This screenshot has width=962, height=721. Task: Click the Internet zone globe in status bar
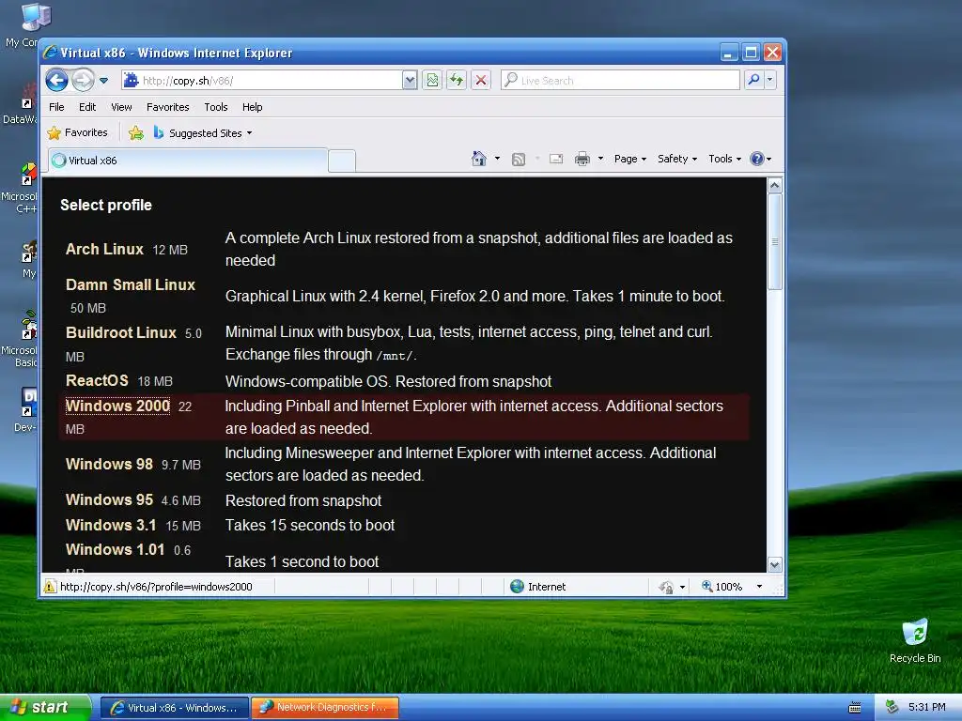point(518,587)
